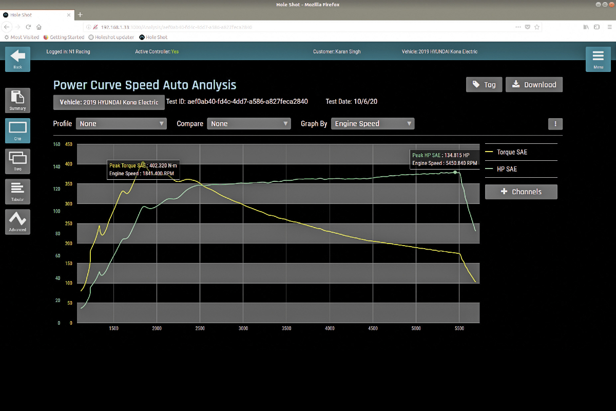616x411 pixels.
Task: Select the One graph layout
Action: (x=17, y=130)
